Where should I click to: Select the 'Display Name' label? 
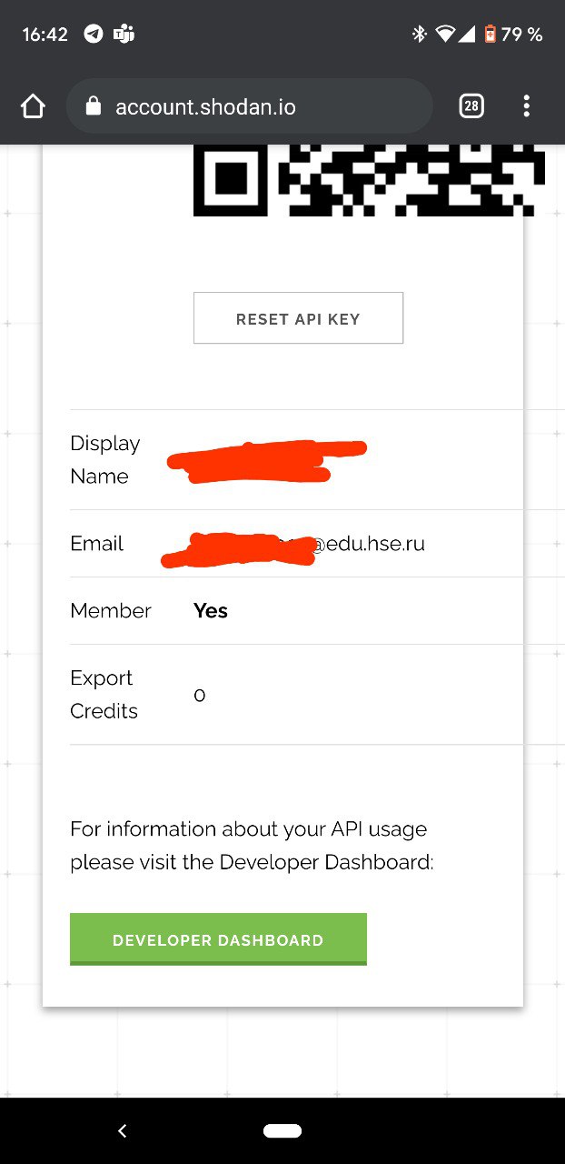105,459
